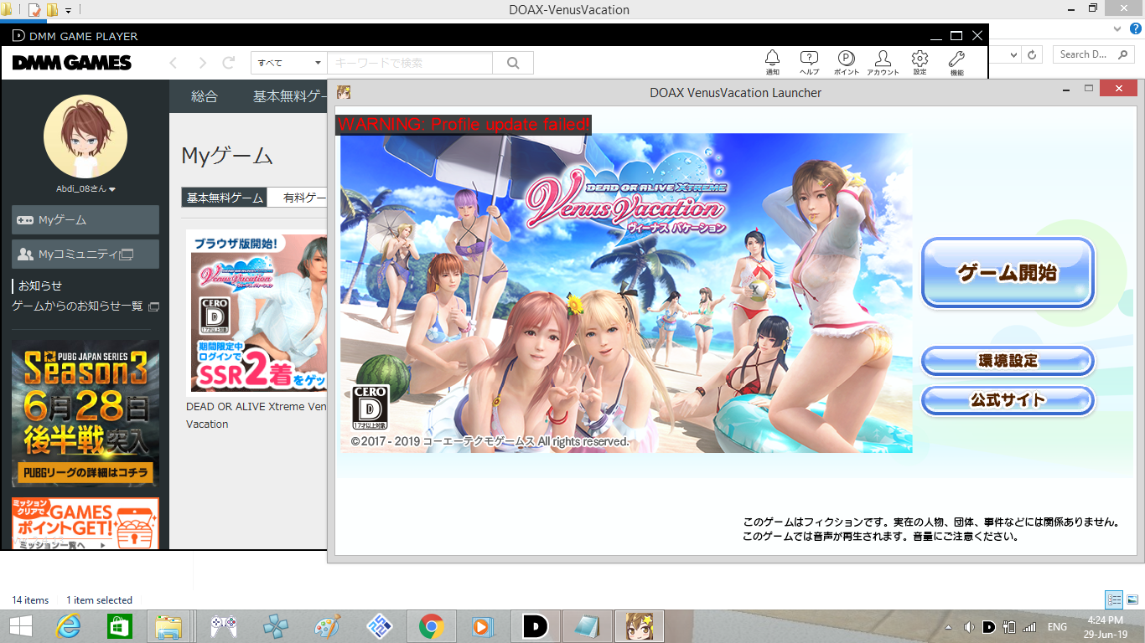Click the 14 items status bar text
The width and height of the screenshot is (1145, 643).
[30, 600]
